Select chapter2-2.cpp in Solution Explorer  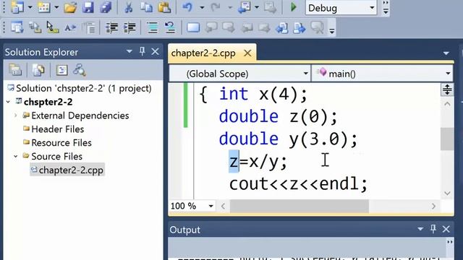(x=67, y=170)
